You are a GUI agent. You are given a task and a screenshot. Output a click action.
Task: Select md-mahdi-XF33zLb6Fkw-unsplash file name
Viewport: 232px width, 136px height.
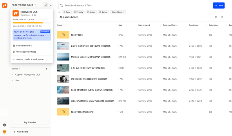pos(89,79)
